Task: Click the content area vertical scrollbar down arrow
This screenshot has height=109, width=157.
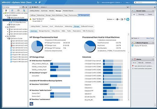Action: [x=129, y=100]
